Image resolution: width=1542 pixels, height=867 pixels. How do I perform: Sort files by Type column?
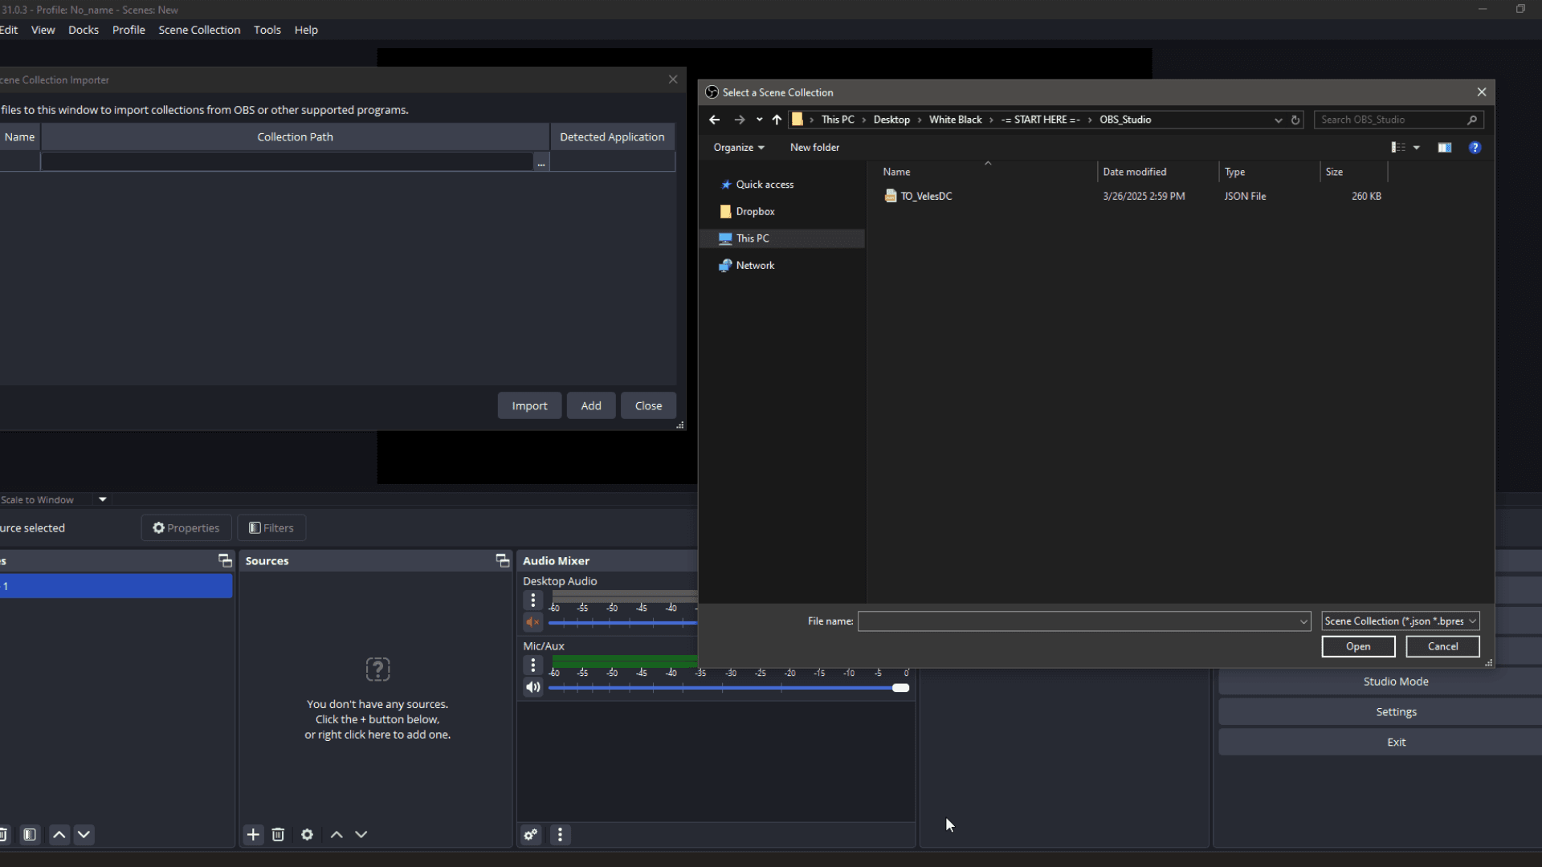pos(1269,172)
